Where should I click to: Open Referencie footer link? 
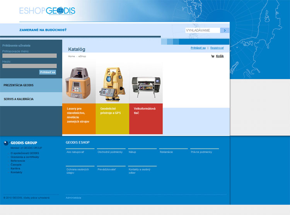pyautogui.click(x=18, y=161)
